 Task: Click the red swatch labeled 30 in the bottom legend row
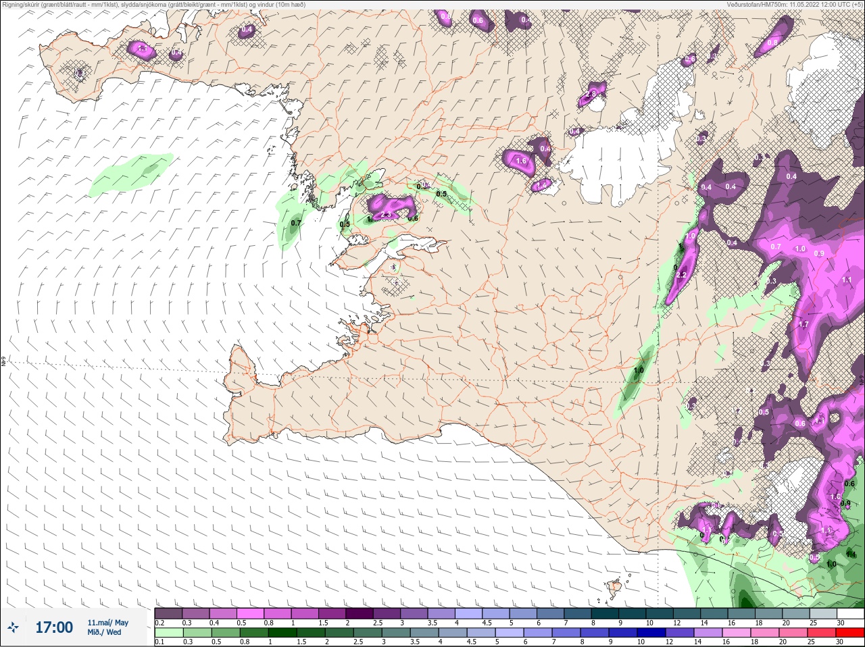point(851,633)
